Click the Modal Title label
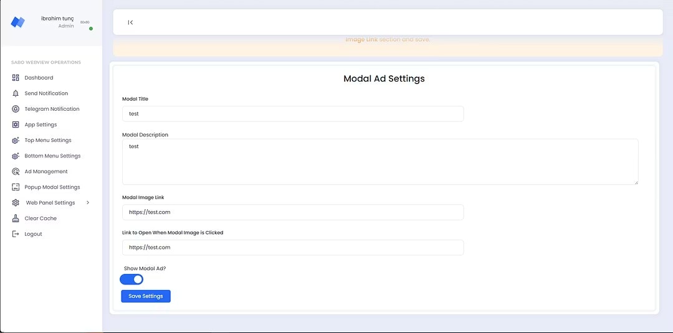The width and height of the screenshot is (673, 333). tap(135, 99)
